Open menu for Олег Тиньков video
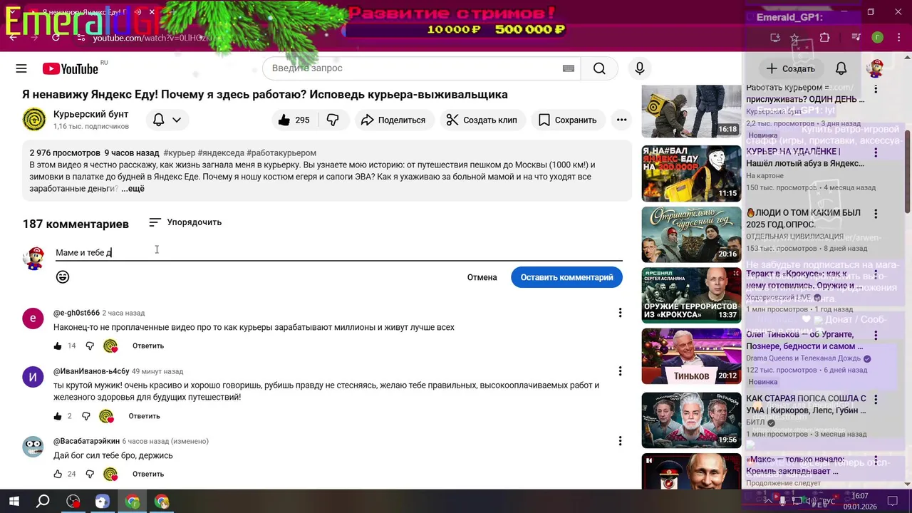The width and height of the screenshot is (912, 513). (876, 336)
